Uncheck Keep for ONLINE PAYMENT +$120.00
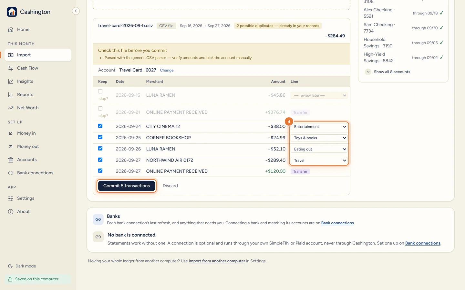The image size is (465, 290). 100,171
